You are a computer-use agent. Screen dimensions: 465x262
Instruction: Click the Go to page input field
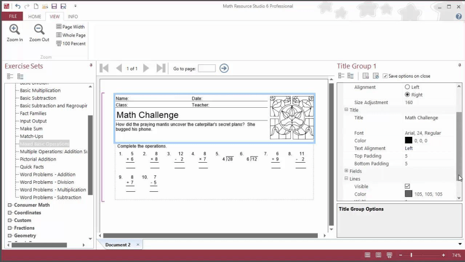pyautogui.click(x=206, y=68)
